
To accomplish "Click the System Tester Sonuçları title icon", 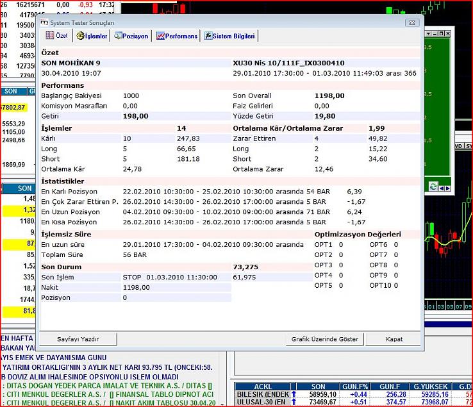I will [x=44, y=22].
